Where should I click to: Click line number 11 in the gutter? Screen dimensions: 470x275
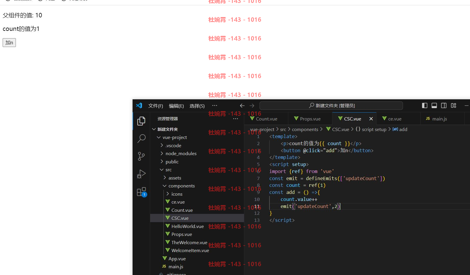(x=257, y=206)
